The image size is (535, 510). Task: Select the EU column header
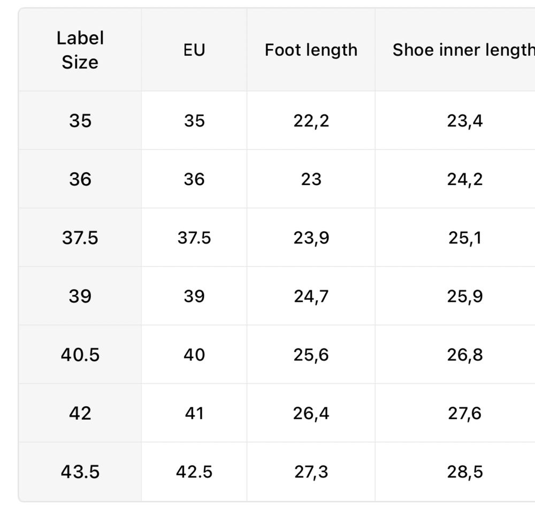point(194,50)
